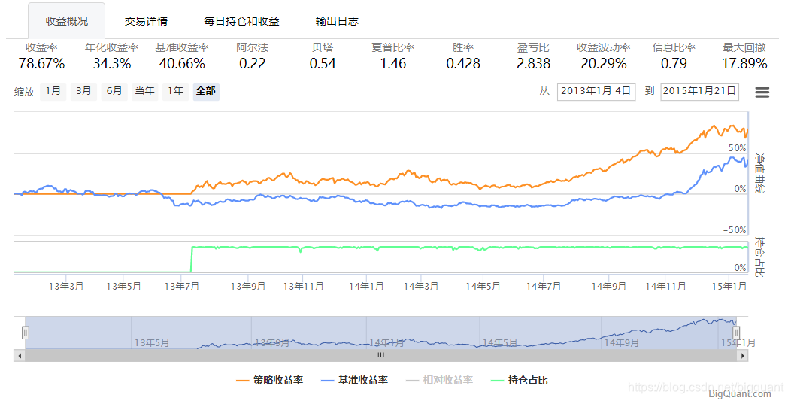Click the navigator right scroll arrow
Viewport: 791px width, 401px height.
coord(743,356)
